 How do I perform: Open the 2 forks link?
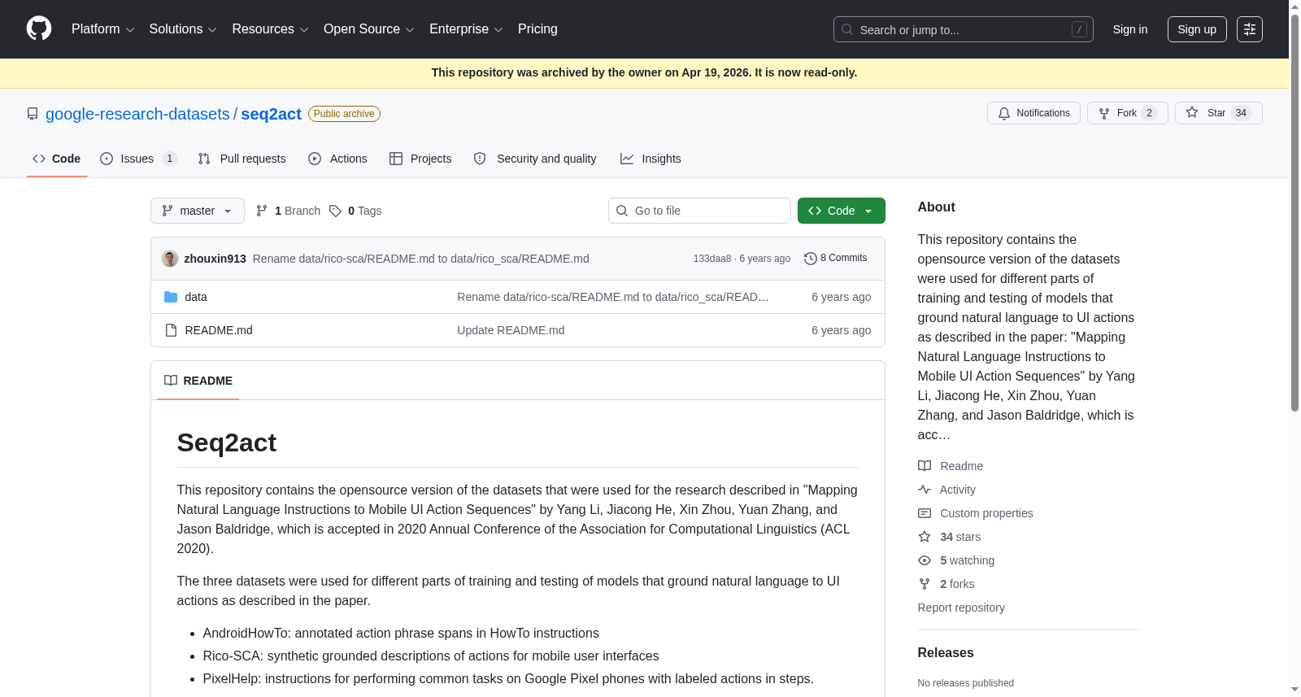946,584
